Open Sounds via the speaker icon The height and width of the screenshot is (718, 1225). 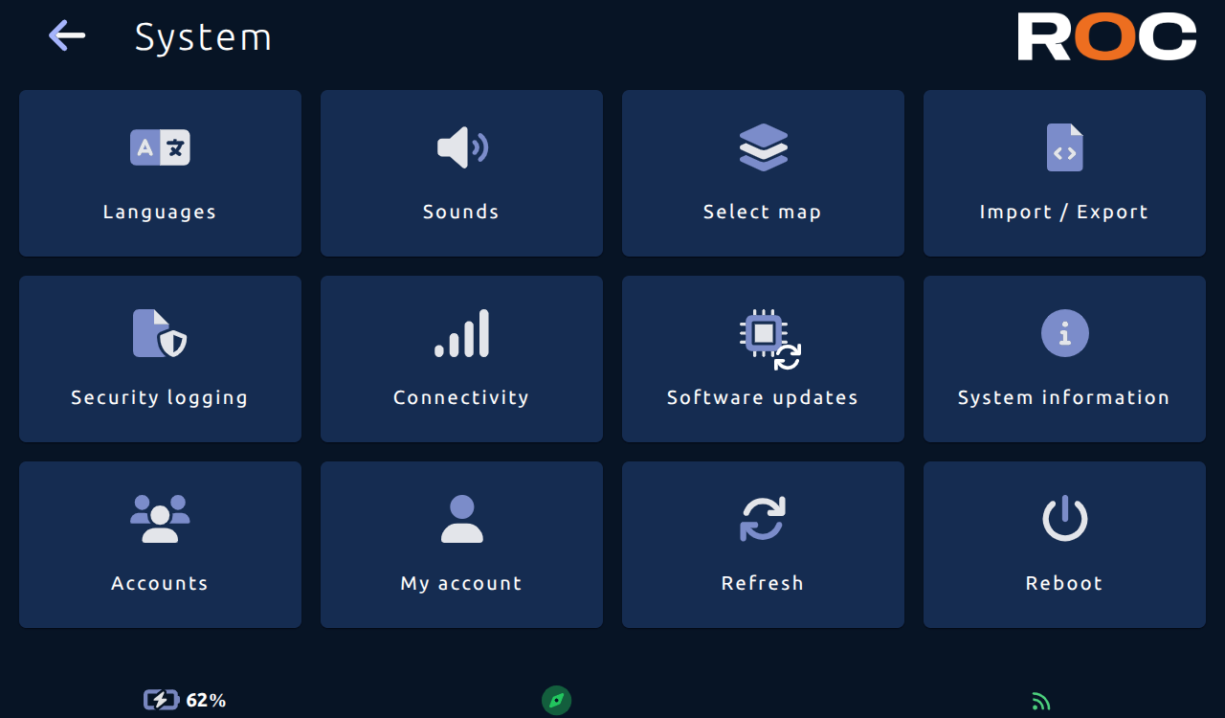[x=462, y=147]
